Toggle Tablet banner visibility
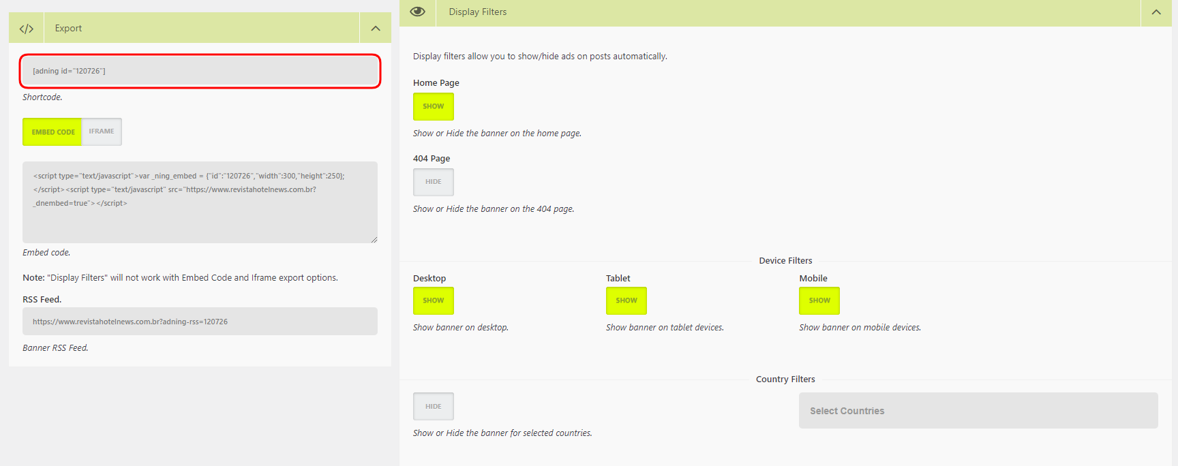This screenshot has height=466, width=1178. tap(626, 300)
